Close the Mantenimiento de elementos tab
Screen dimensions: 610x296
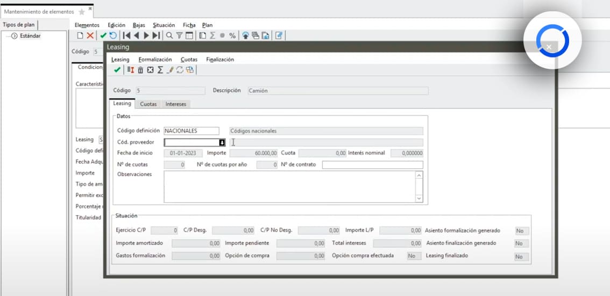(x=90, y=8)
